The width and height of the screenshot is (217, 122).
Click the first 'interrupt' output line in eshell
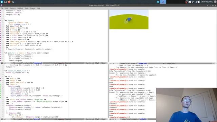pos(113,104)
